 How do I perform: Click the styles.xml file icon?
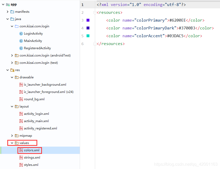coord(21,165)
